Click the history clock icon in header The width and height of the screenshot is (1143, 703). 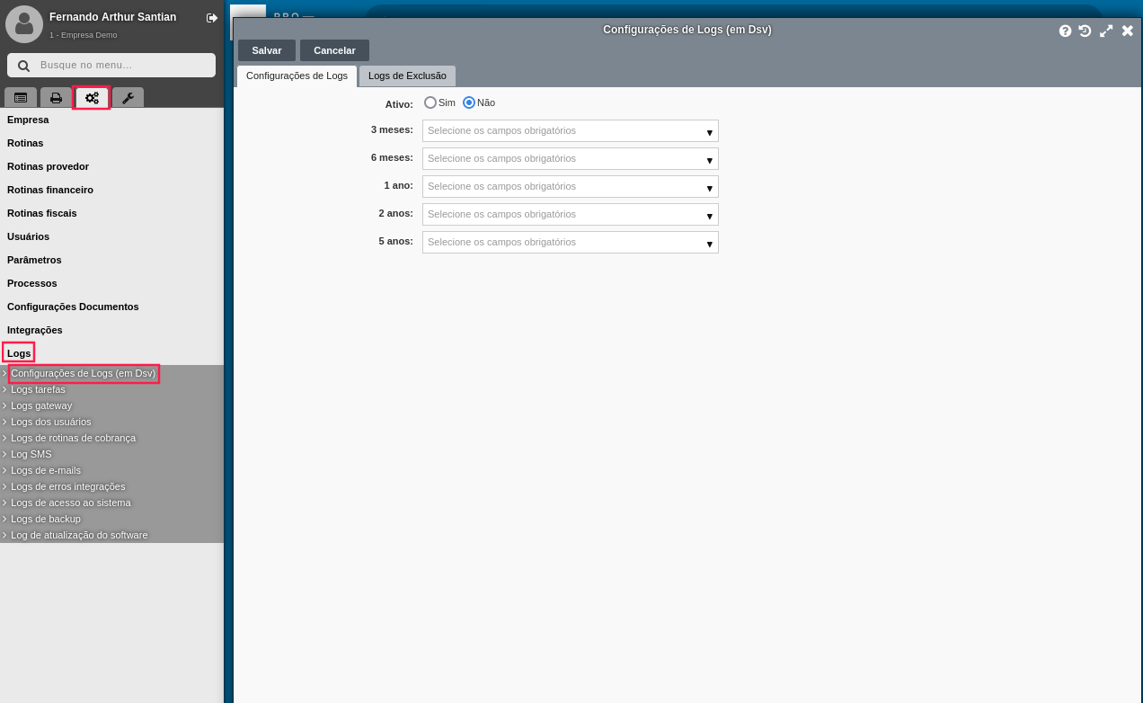point(1085,31)
